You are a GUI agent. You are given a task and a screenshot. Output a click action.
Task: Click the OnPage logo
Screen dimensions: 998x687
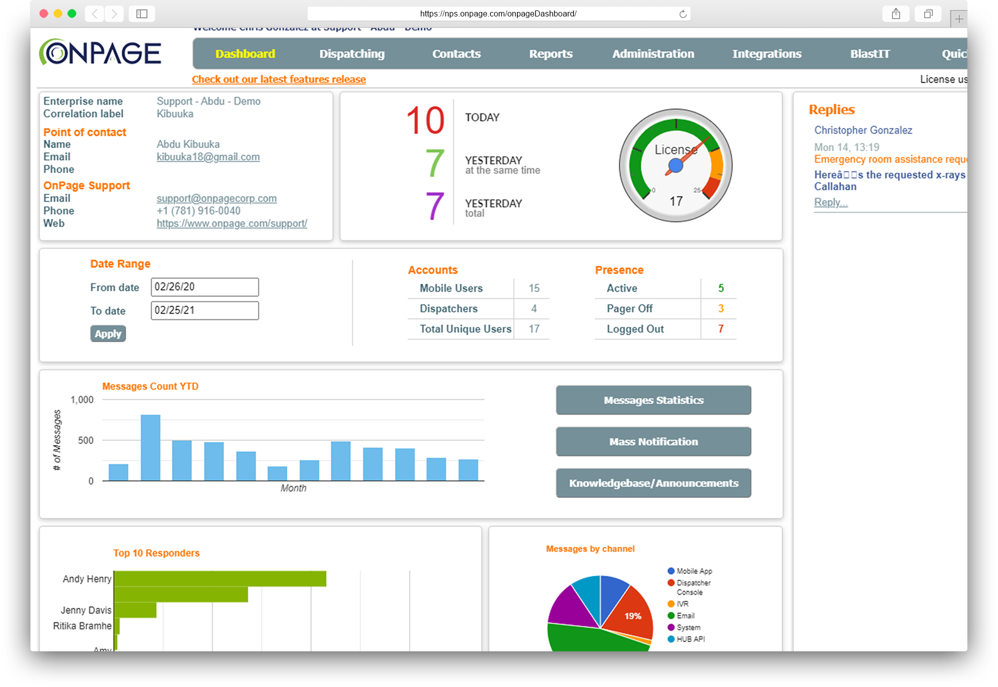point(100,52)
